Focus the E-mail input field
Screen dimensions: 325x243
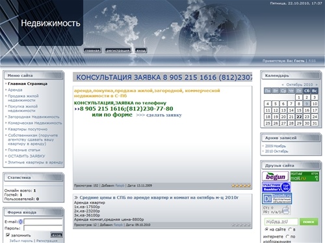click(43, 222)
